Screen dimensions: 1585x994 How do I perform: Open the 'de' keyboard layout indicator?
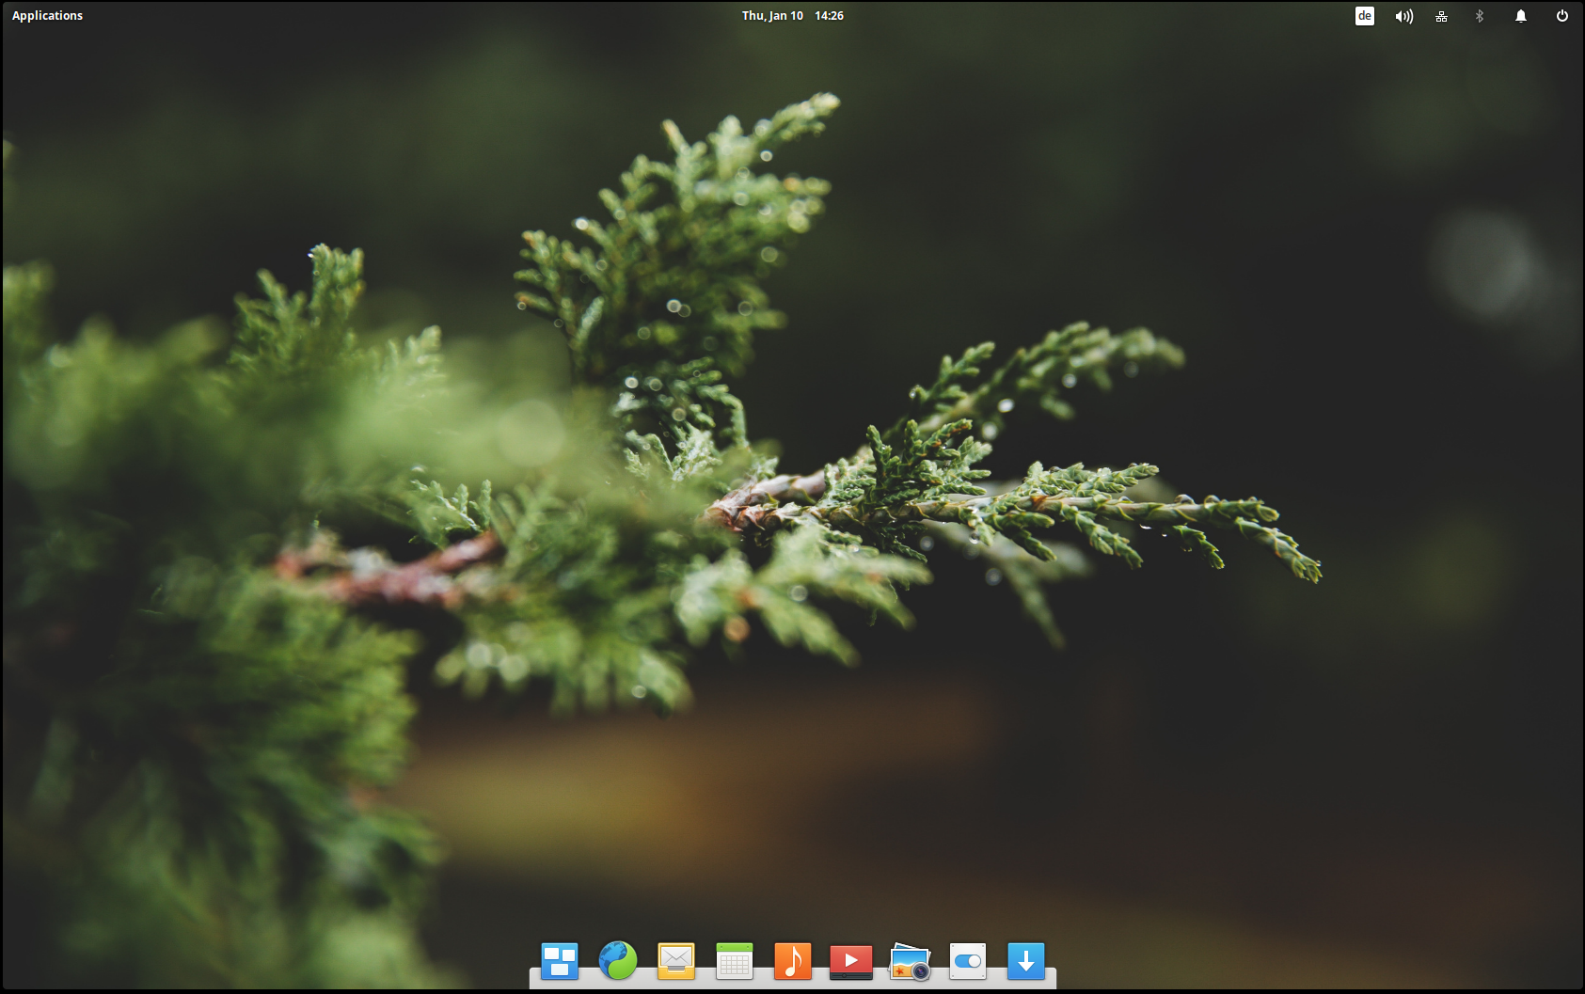pos(1364,16)
